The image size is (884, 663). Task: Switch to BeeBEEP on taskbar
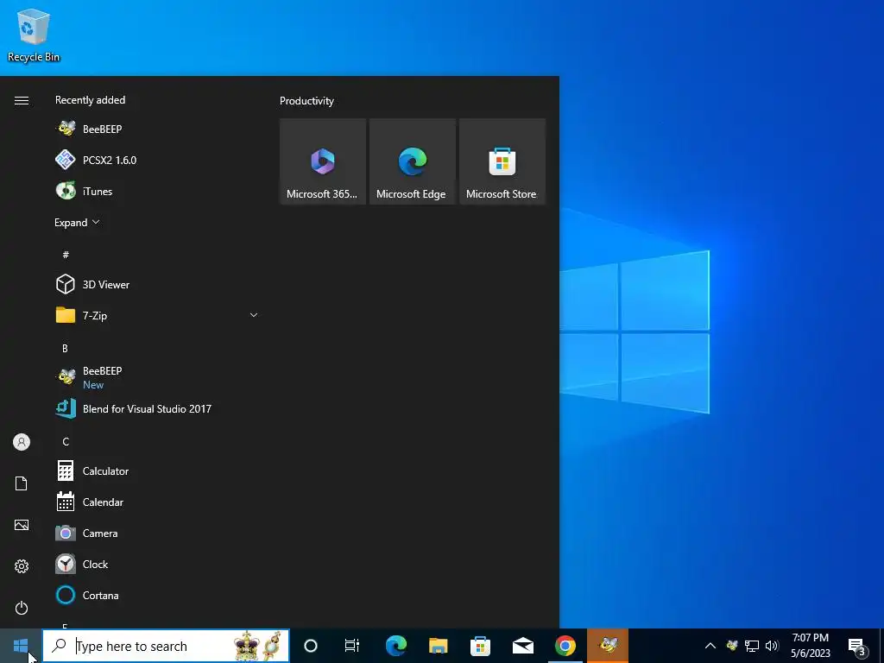pyautogui.click(x=608, y=646)
